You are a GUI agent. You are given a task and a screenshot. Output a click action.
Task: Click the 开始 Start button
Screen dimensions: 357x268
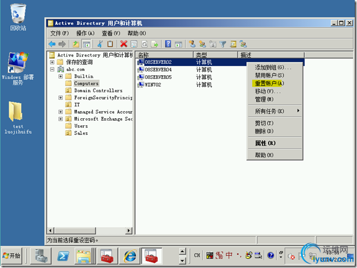click(12, 256)
